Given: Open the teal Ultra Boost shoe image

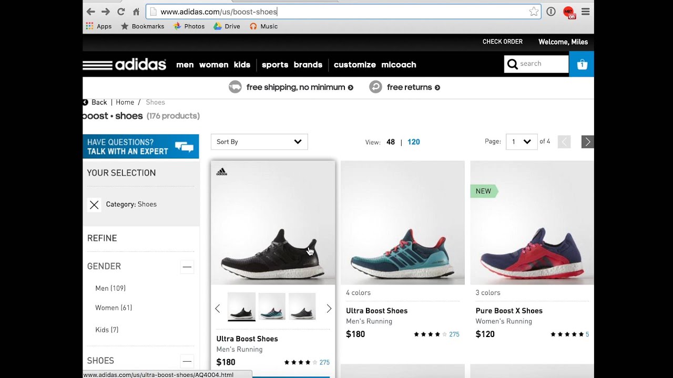Looking at the screenshot, I should tap(403, 223).
